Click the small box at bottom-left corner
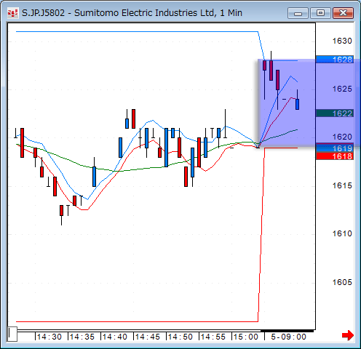 tap(12, 334)
